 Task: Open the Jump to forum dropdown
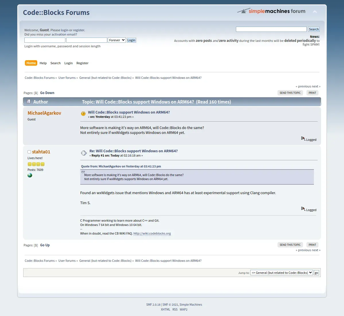282,273
